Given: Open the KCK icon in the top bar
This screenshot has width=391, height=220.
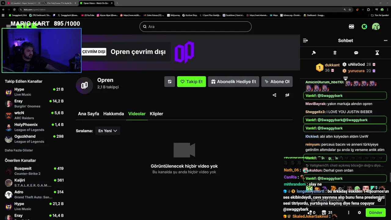Looking at the screenshot, I should coord(351,27).
